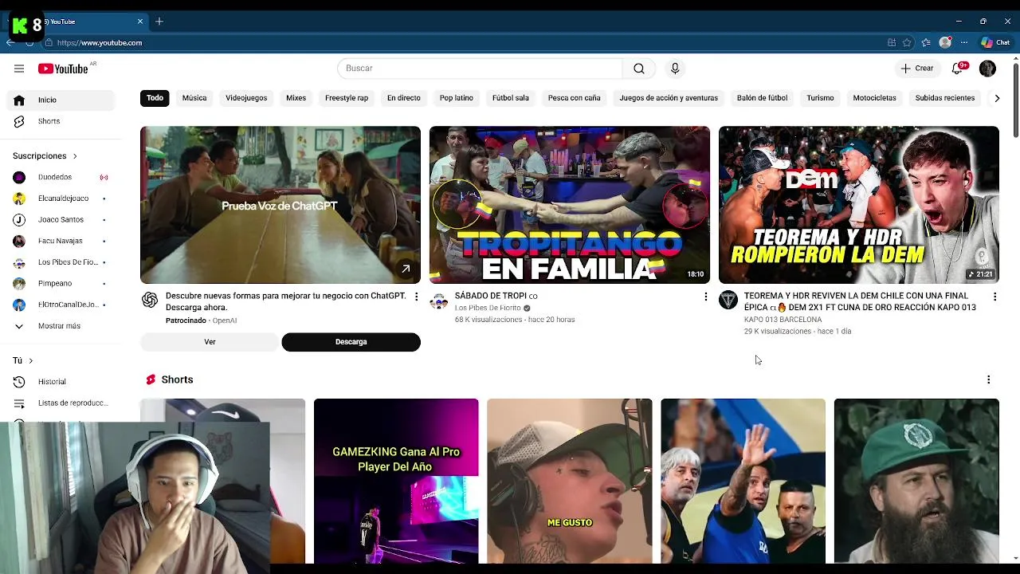
Task: Open the ME GUSTO short thumbnail
Action: (570, 481)
